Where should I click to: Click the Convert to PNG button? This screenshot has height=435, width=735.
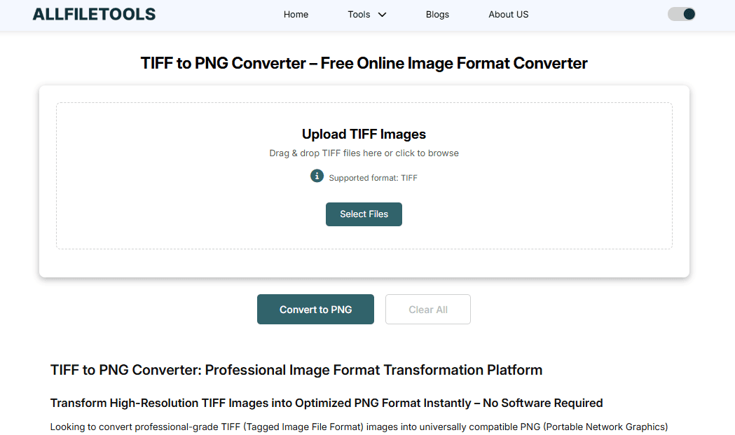tap(315, 310)
